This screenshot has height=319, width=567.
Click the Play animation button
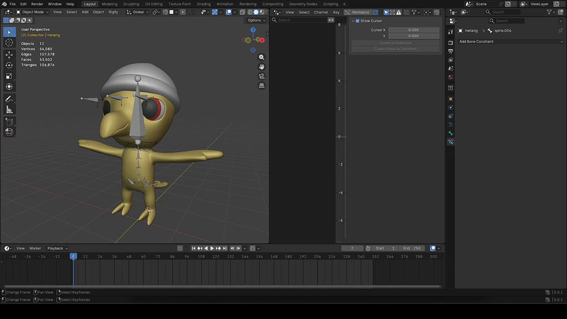pos(212,249)
